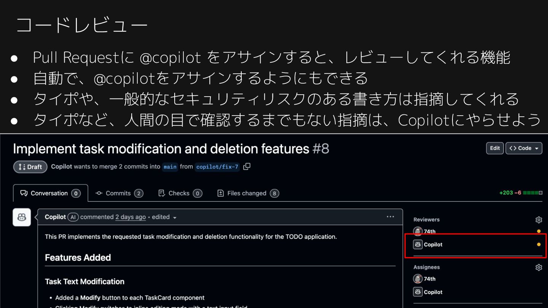Open the Code dropdown button

524,148
